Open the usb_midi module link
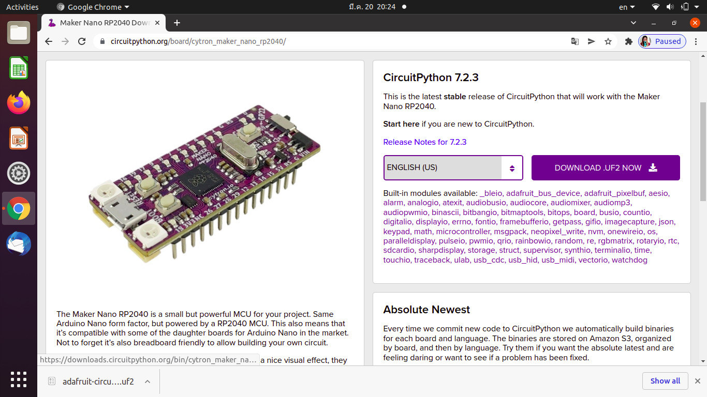Viewport: 707px width, 397px height. pos(558,259)
